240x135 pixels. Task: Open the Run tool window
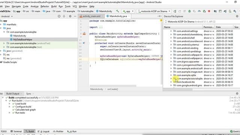[x=72, y=131]
